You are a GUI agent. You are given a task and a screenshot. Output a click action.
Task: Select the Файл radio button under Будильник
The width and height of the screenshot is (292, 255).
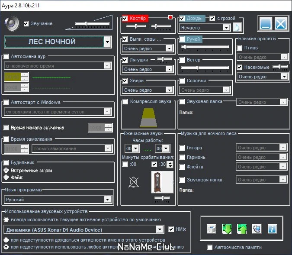6,177
